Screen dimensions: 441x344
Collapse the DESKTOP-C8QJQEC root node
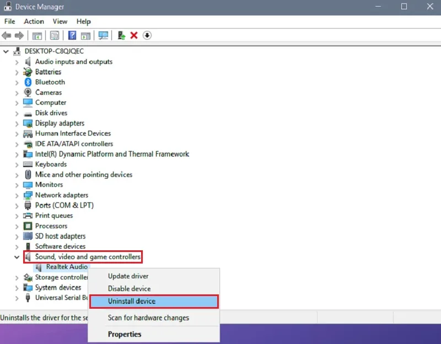pos(6,51)
